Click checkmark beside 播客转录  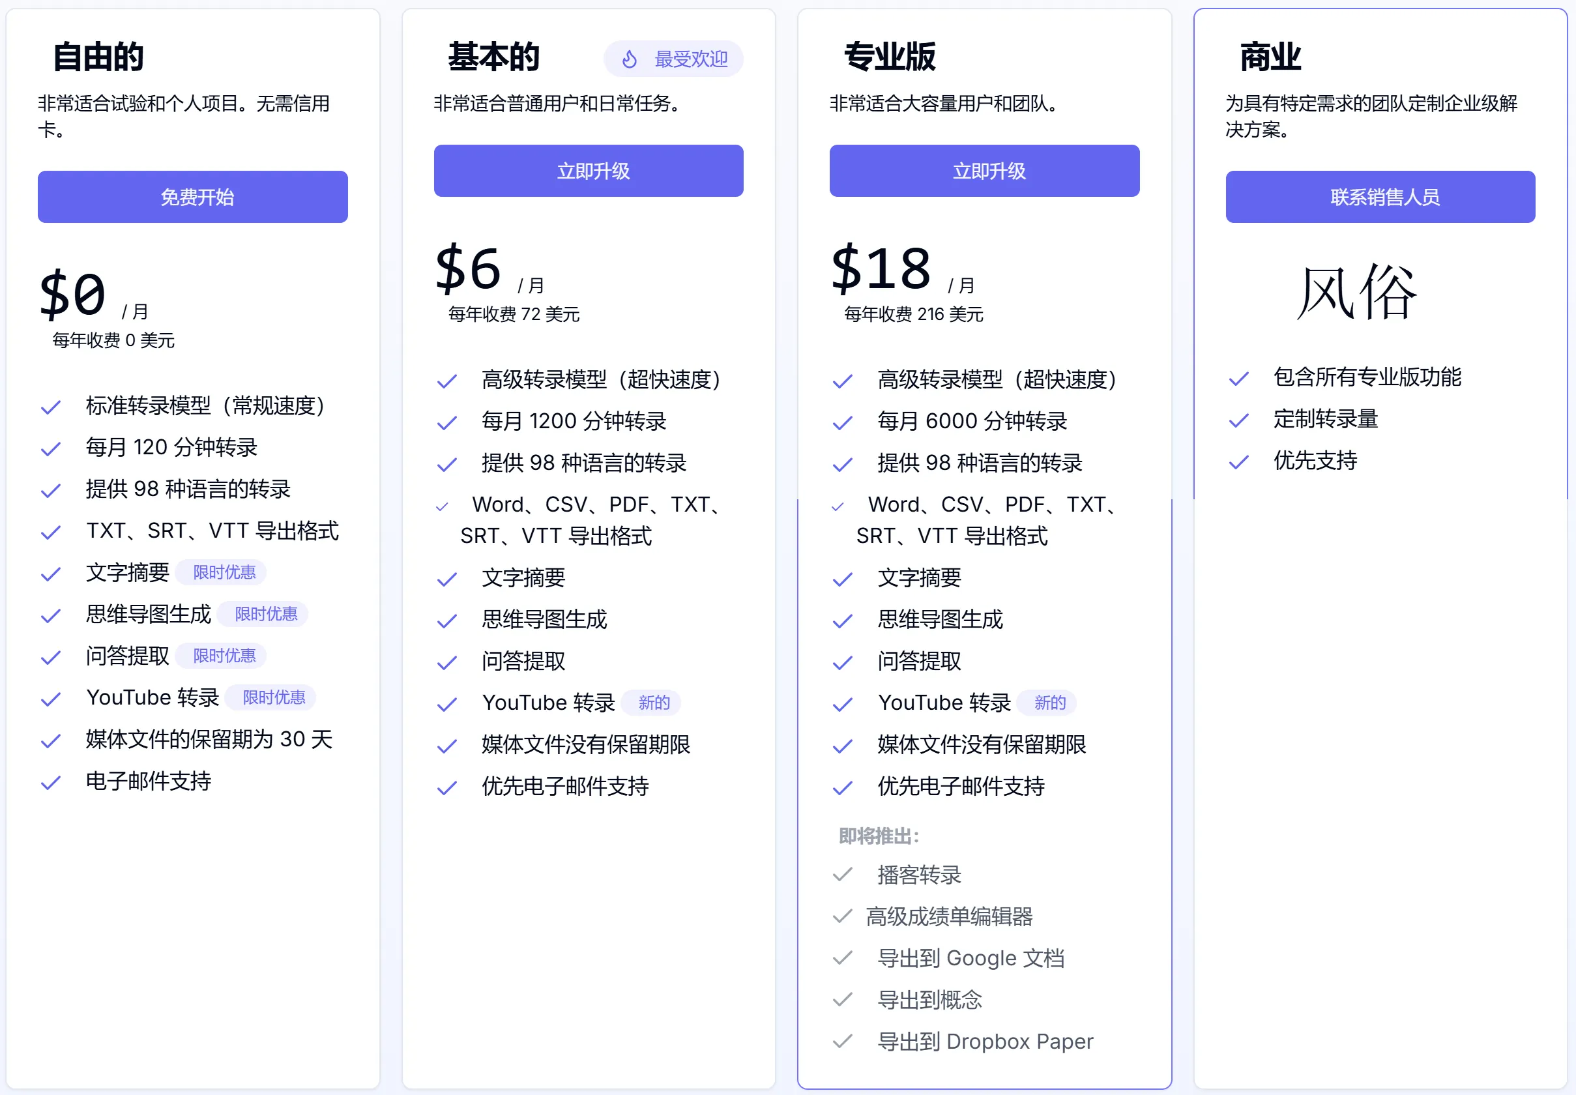coord(843,875)
